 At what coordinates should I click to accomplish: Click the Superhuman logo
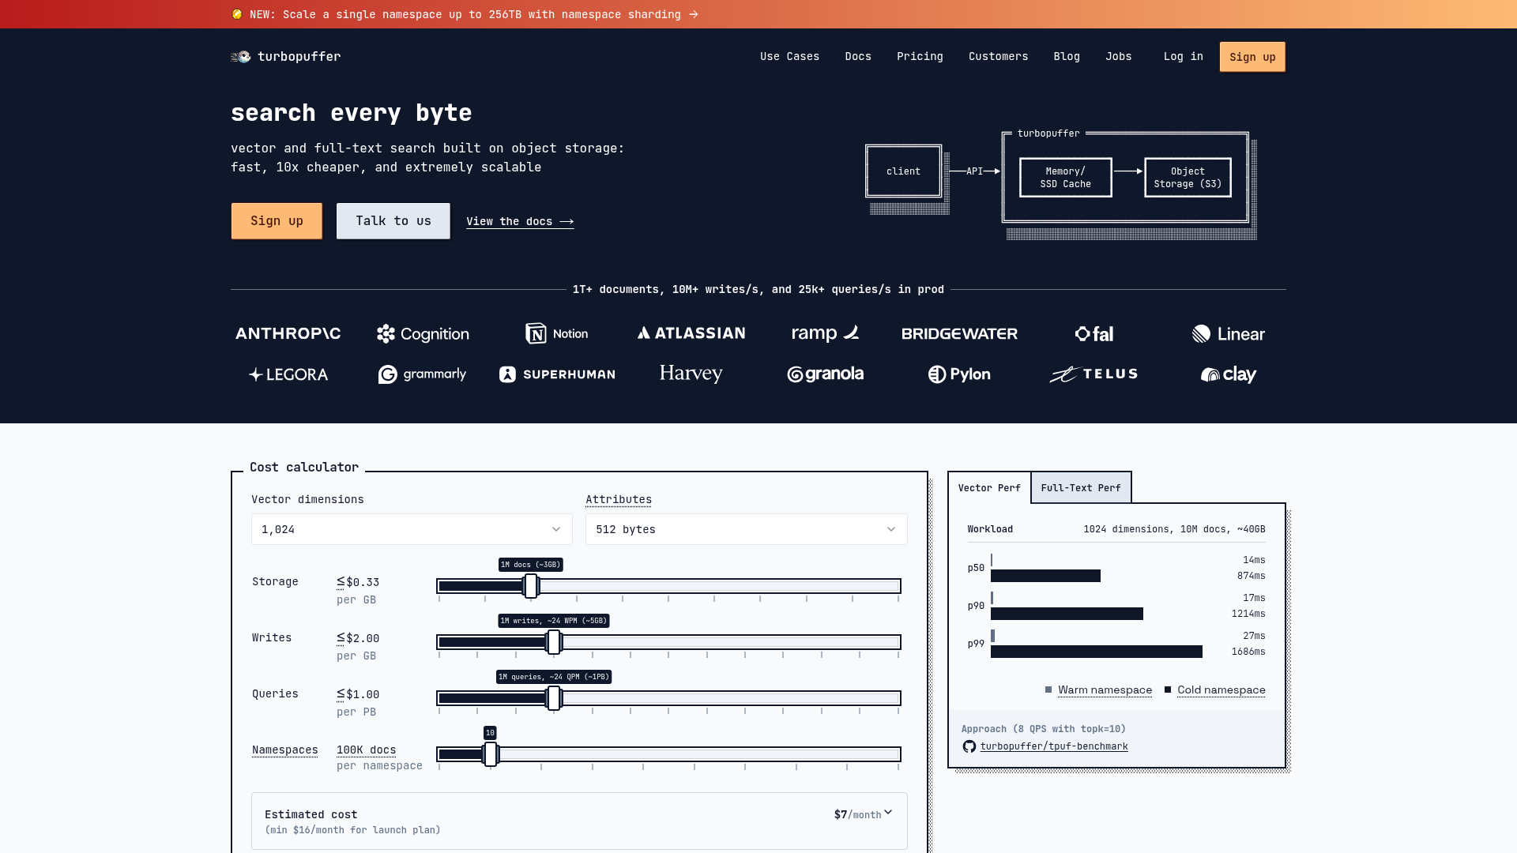[557, 374]
